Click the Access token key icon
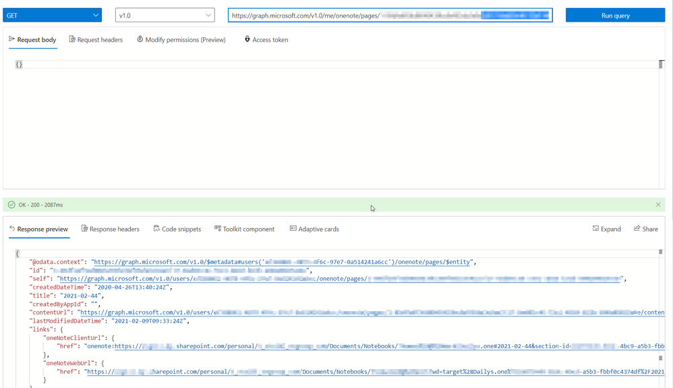673x388 pixels. point(247,39)
